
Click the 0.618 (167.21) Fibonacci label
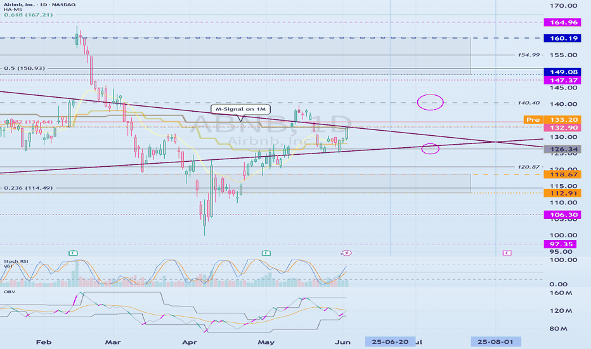[29, 15]
